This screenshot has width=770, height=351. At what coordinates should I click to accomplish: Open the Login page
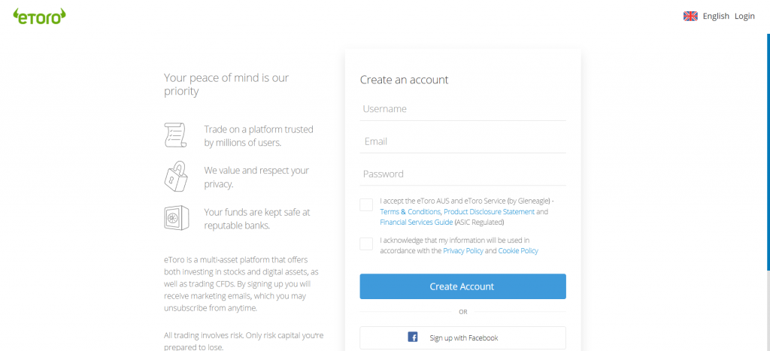click(x=744, y=16)
